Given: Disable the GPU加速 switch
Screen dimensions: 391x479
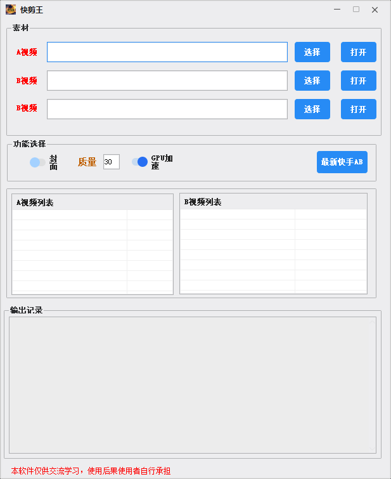Looking at the screenshot, I should coord(139,162).
